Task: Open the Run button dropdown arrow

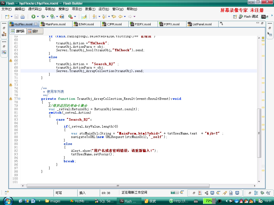Action: [x=37, y=17]
